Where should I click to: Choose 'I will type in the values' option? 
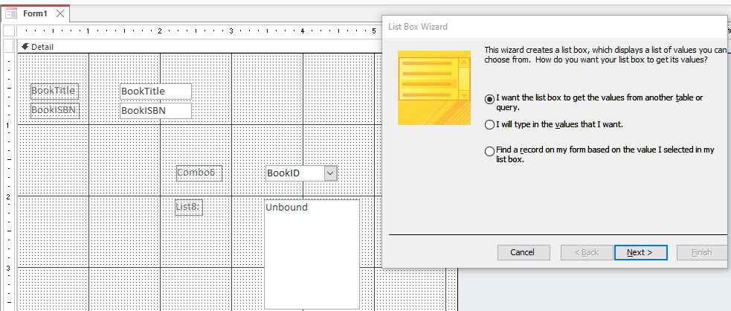(489, 124)
